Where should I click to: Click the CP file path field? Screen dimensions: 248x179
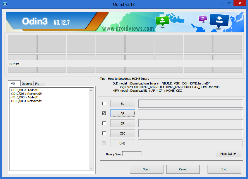click(191, 123)
